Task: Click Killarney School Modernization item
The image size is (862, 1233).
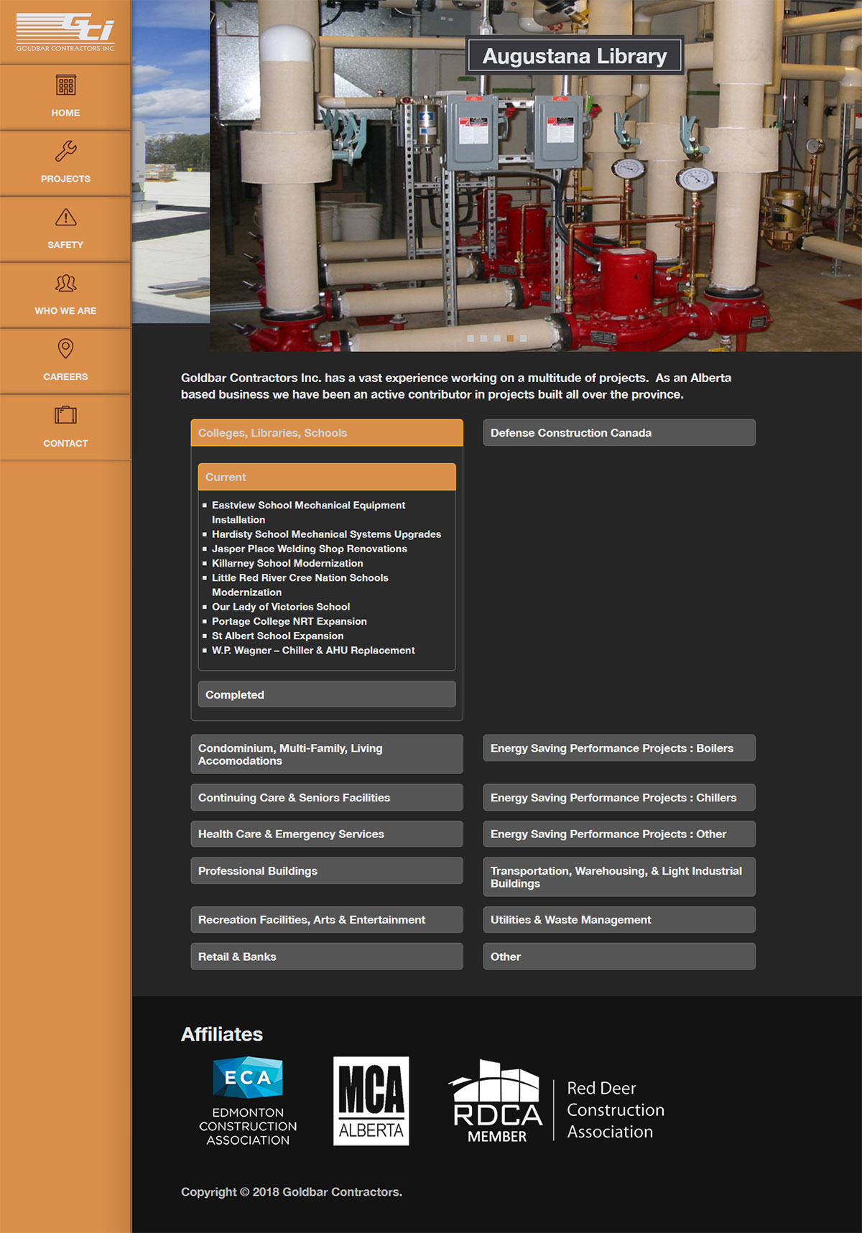Action: click(x=287, y=563)
